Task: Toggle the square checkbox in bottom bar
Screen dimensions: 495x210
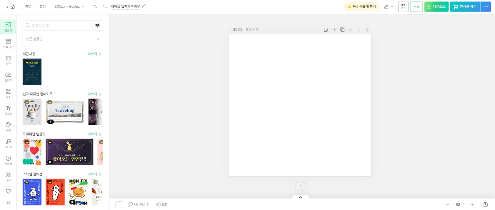Action: point(119,205)
